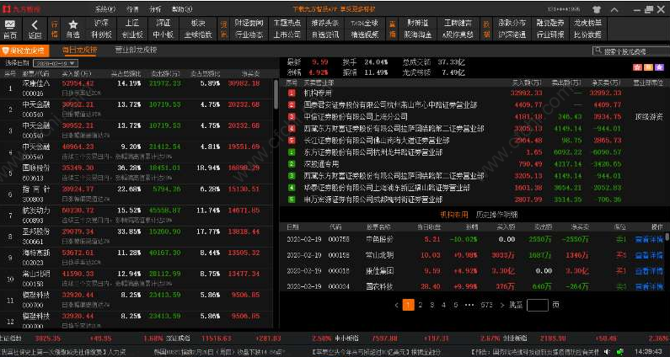Click the next page arrow

tap(502, 305)
